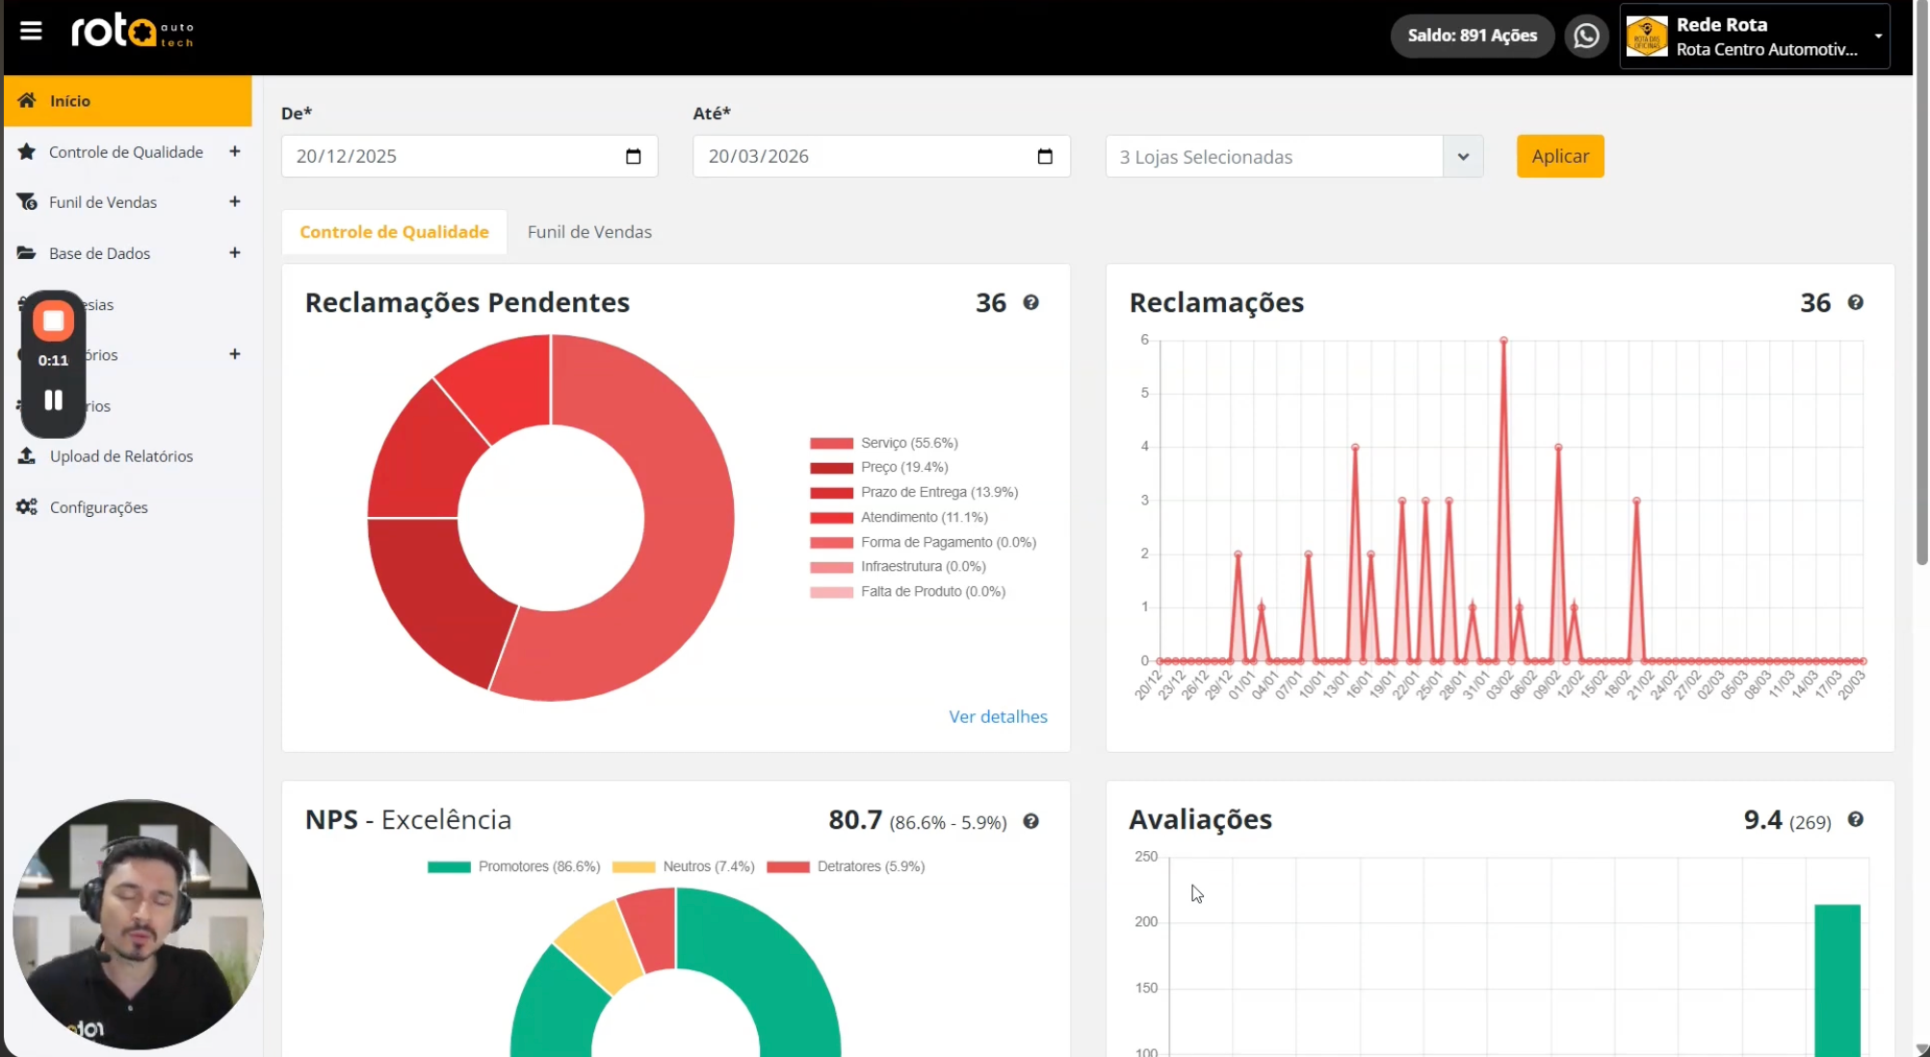The height and width of the screenshot is (1057, 1930).
Task: Click the Reclamações Pendentes heading
Action: pos(467,302)
